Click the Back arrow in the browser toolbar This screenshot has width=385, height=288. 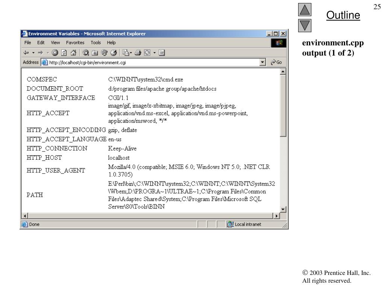26,52
